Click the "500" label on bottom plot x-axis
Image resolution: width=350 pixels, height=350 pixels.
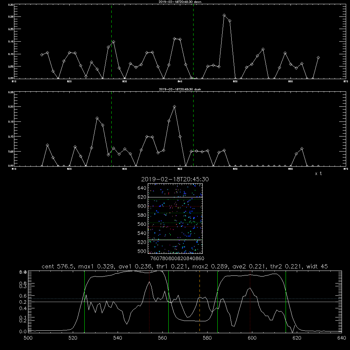[x=28, y=338]
